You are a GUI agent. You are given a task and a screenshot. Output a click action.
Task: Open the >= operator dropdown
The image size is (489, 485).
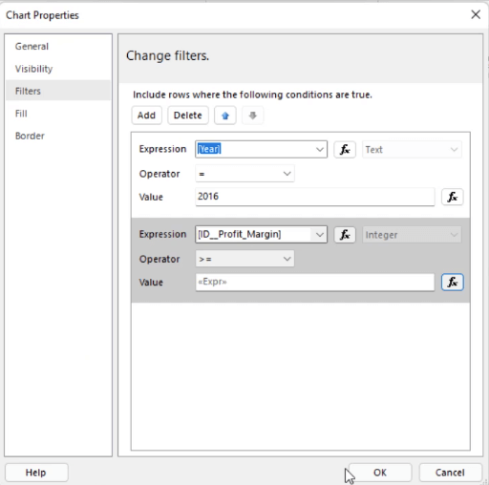tap(244, 259)
